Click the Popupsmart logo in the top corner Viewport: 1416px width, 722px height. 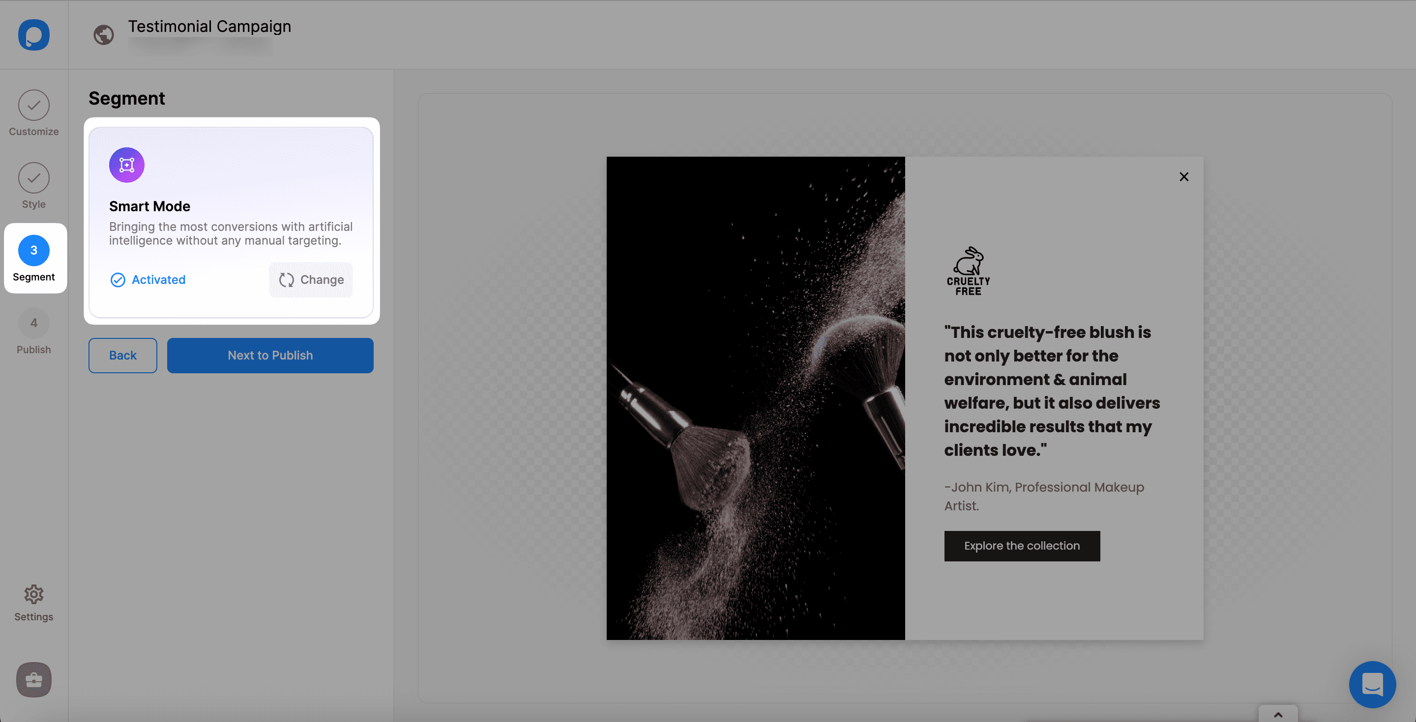click(33, 34)
